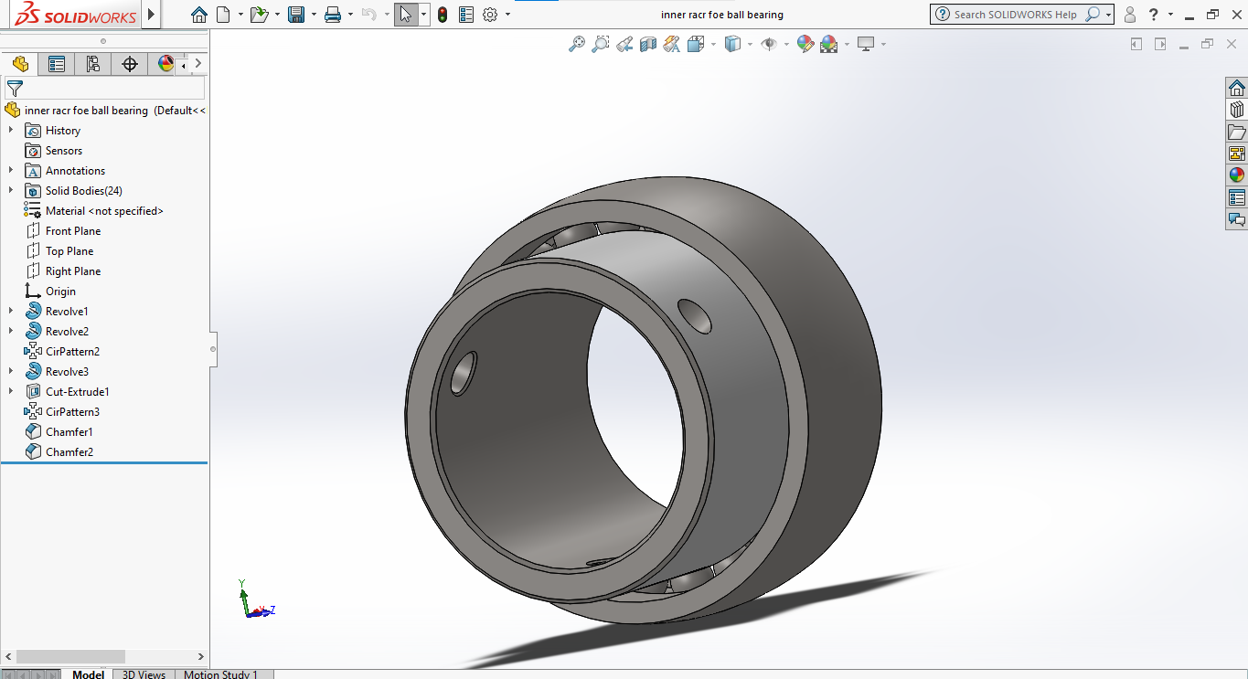This screenshot has width=1248, height=679.
Task: Select the Zoom to Area tool
Action: (x=601, y=44)
